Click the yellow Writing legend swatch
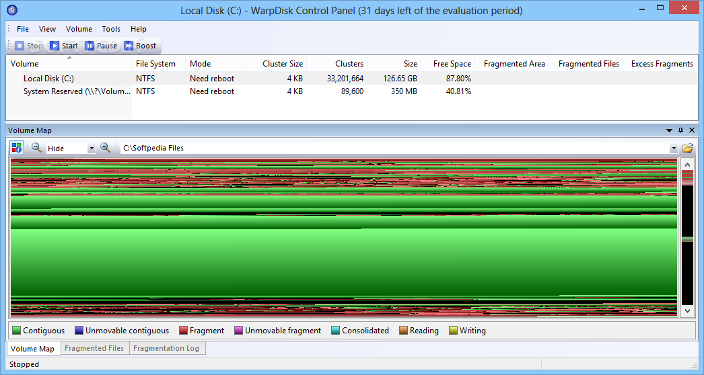704x375 pixels. coord(453,331)
